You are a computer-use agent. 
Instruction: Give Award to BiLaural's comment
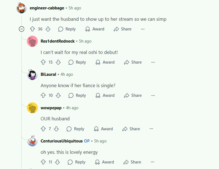tap(105, 95)
